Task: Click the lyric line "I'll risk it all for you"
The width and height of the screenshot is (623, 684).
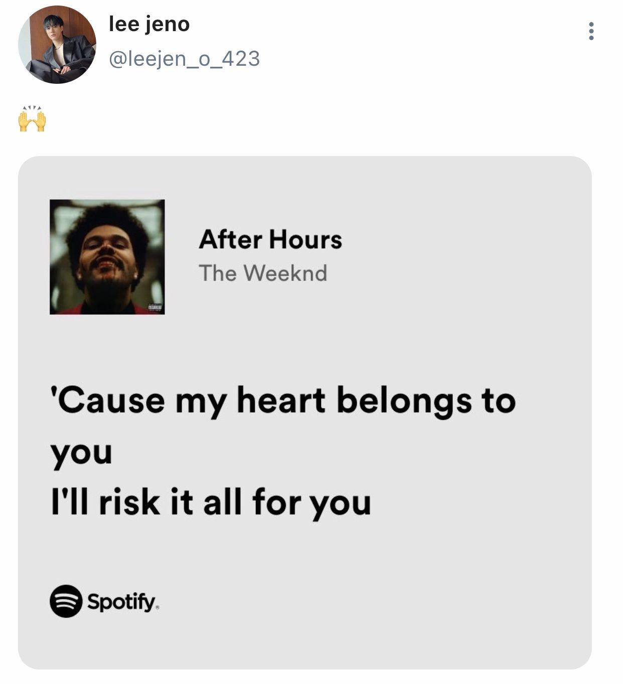Action: [x=211, y=502]
